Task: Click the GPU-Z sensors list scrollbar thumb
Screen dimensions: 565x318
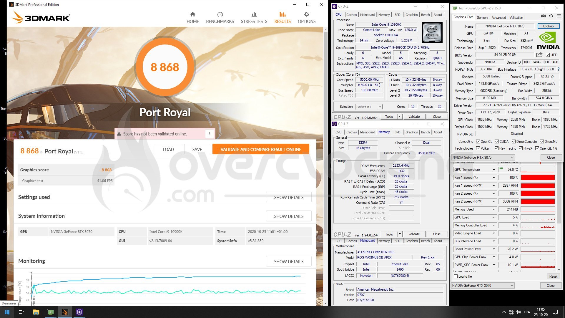Action: (x=559, y=193)
